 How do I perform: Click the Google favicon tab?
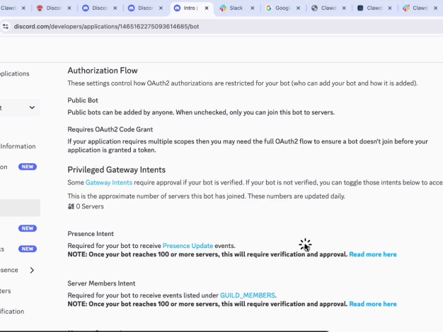coord(270,8)
